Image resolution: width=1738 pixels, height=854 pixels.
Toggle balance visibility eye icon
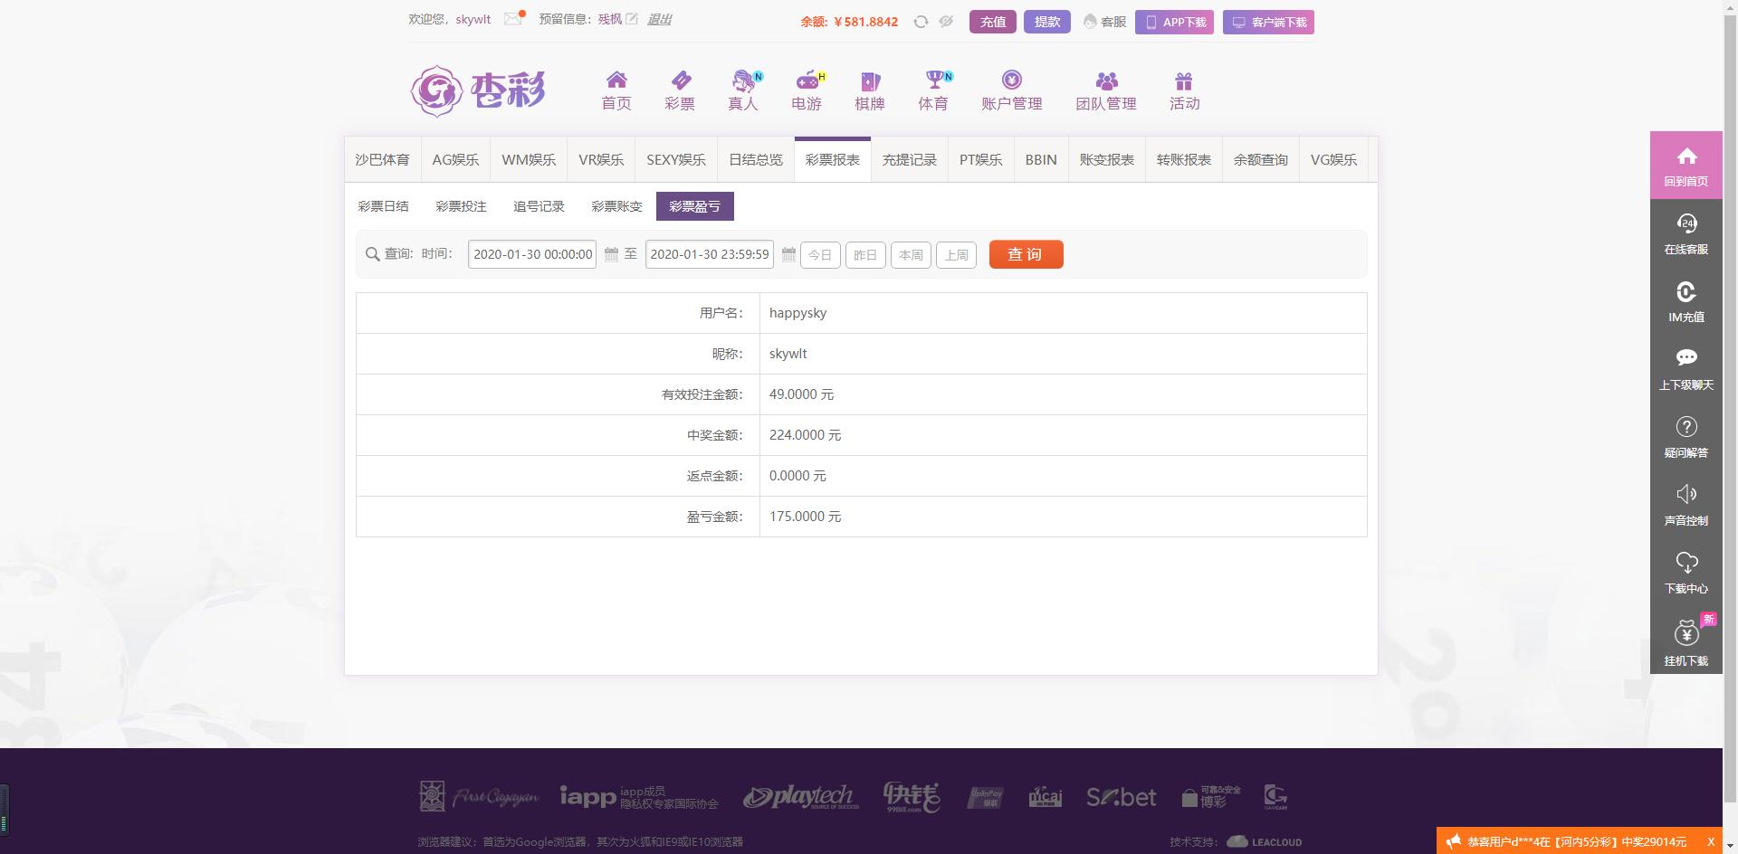(946, 22)
